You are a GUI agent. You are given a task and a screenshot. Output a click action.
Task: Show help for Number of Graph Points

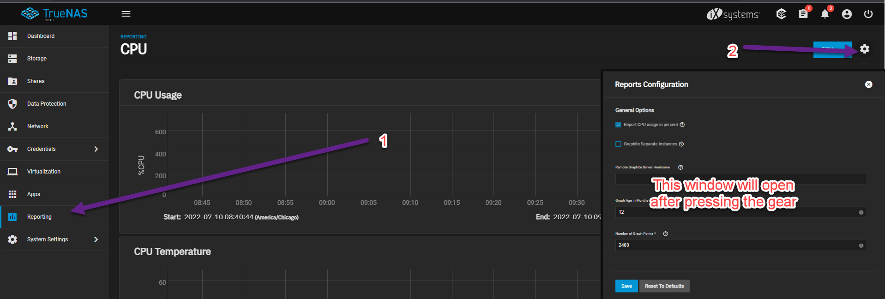666,234
